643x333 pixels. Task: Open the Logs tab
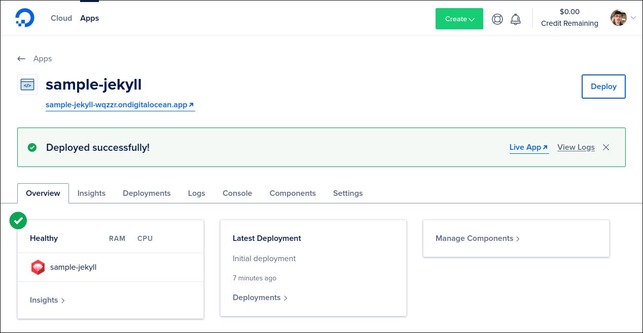197,193
